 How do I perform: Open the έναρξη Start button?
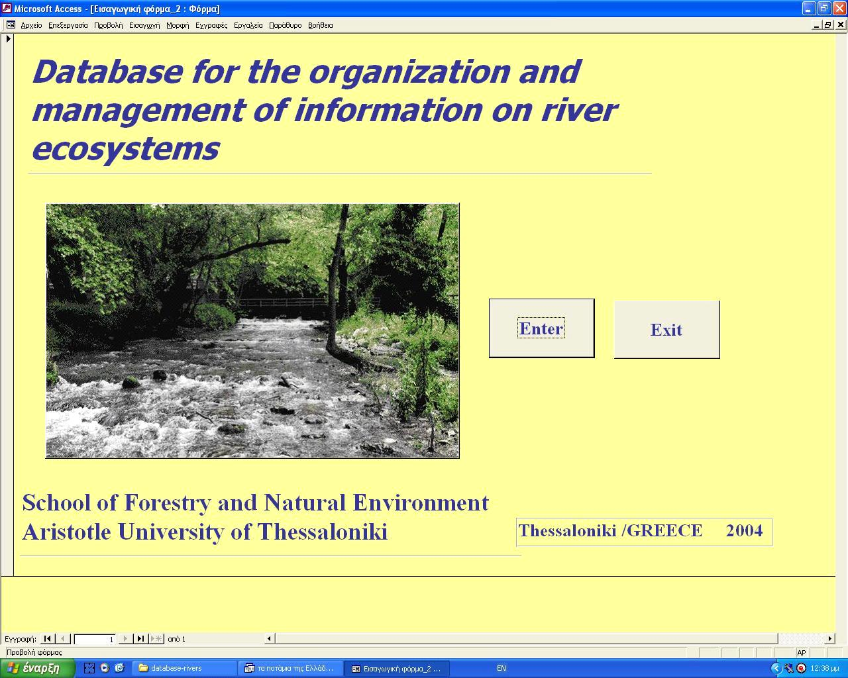pos(38,668)
